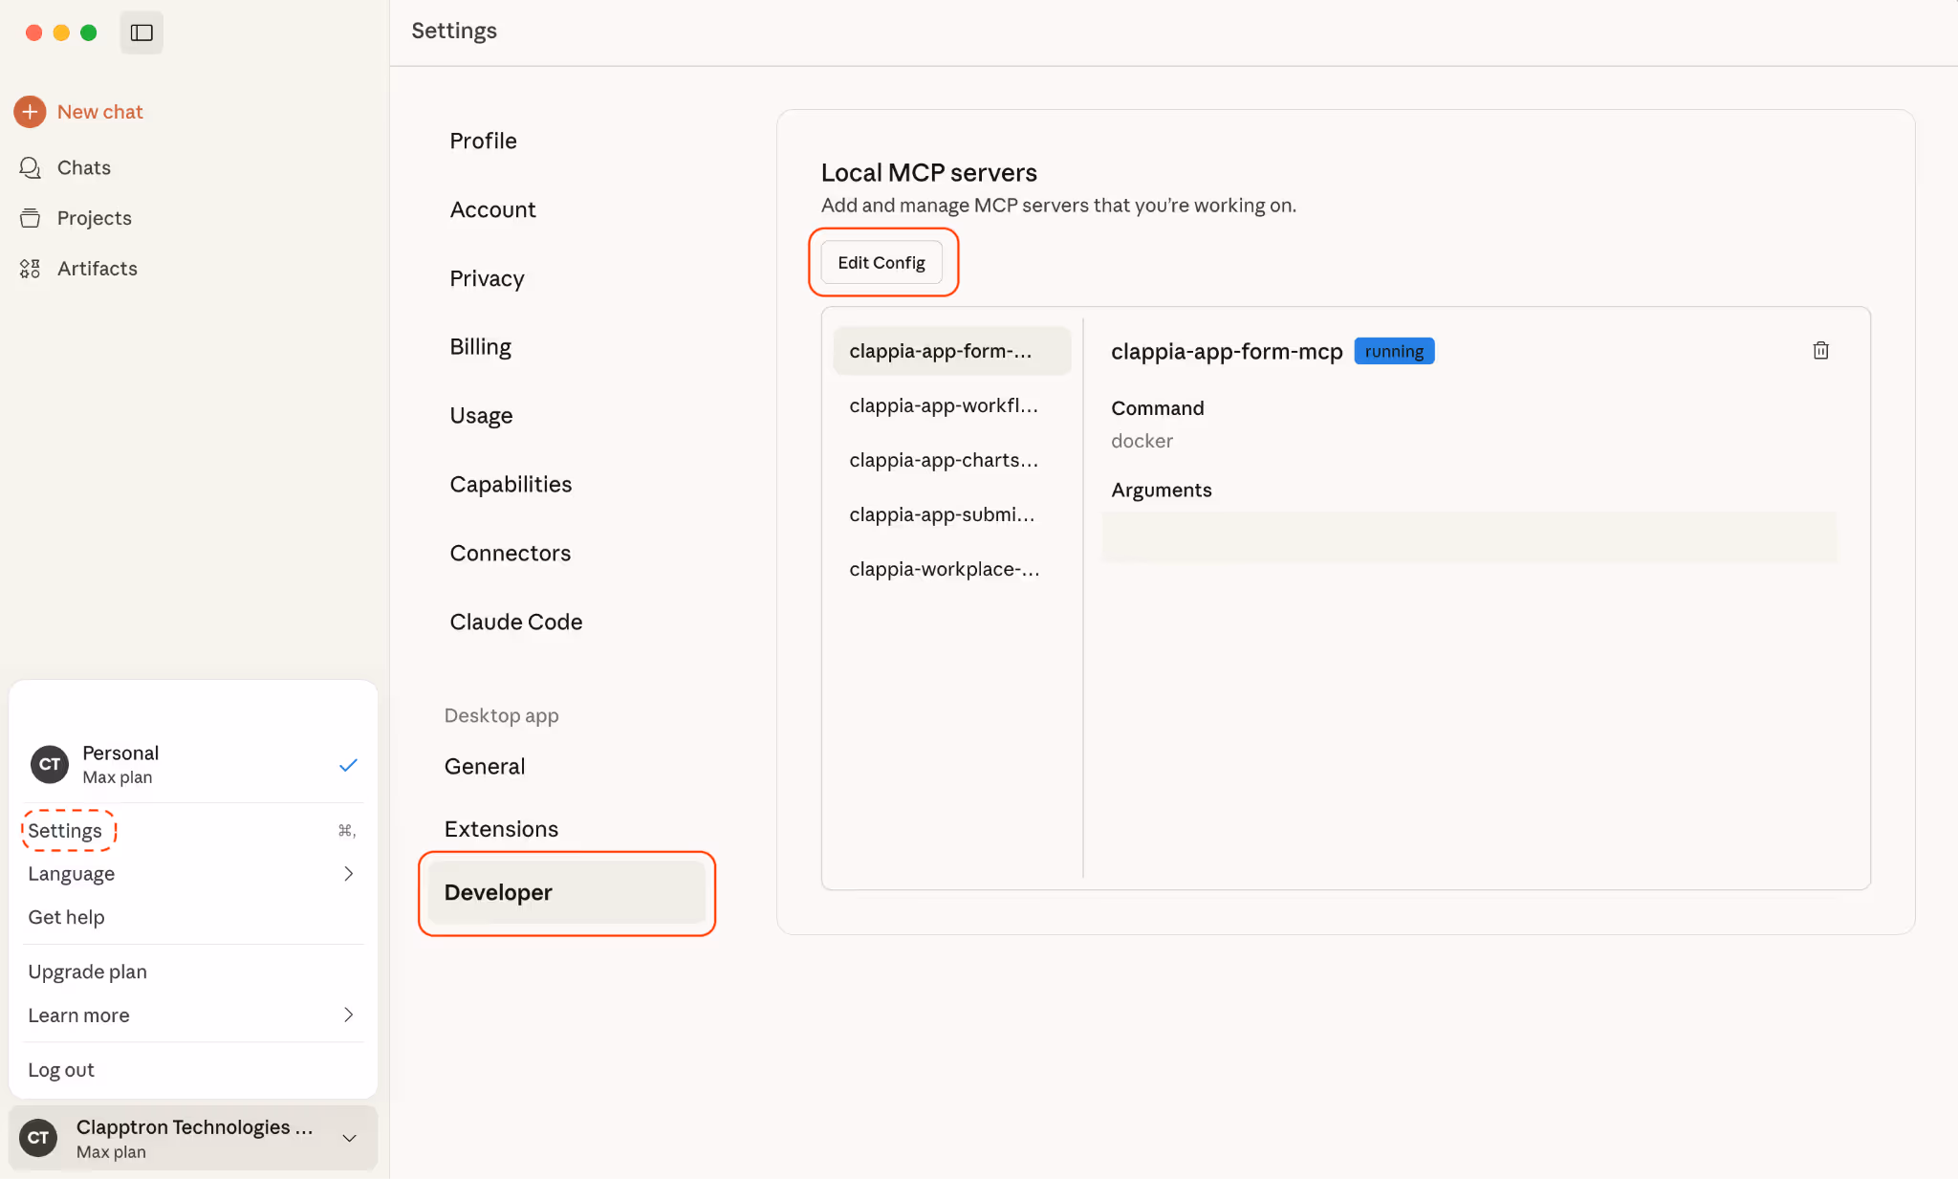Screen dimensions: 1958x1179
Task: Open the Clapptron Technologies workspace dropdown
Action: [x=348, y=1138]
